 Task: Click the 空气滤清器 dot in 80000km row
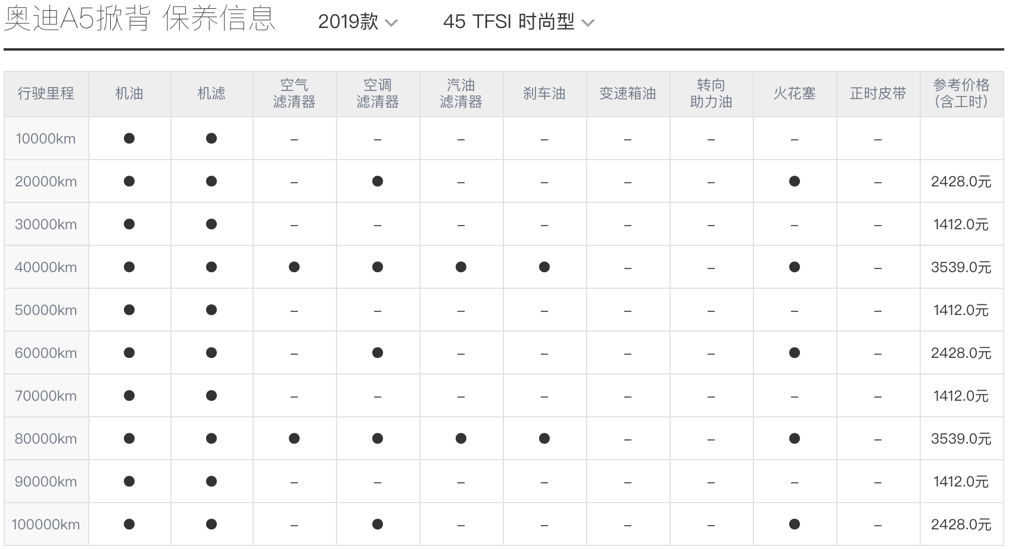294,439
